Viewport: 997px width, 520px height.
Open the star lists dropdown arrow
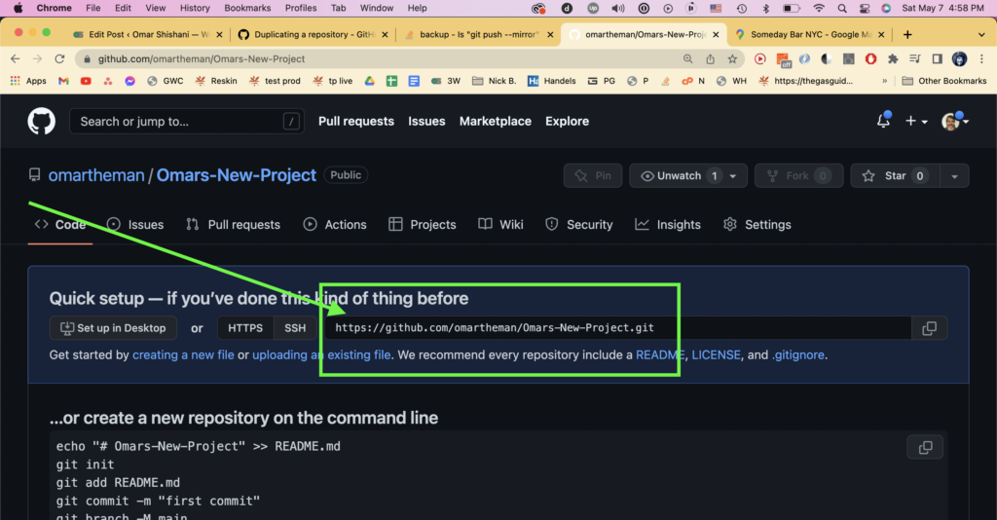click(x=954, y=176)
